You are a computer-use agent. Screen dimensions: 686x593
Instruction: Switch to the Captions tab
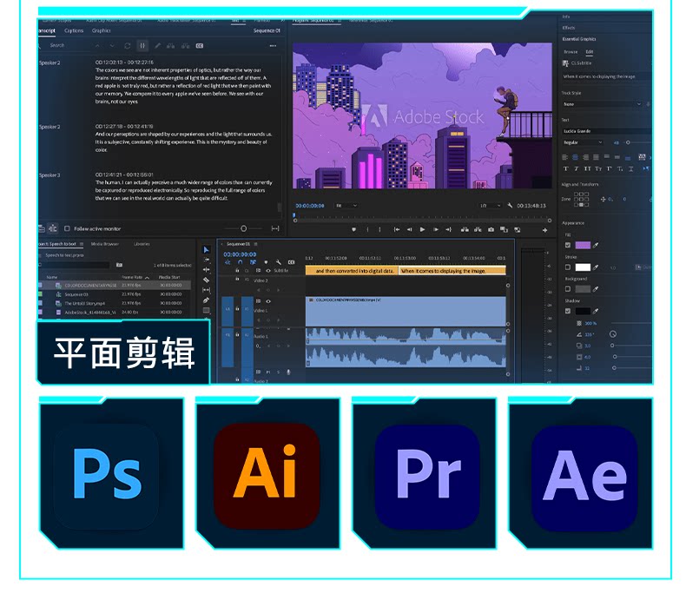pos(74,30)
